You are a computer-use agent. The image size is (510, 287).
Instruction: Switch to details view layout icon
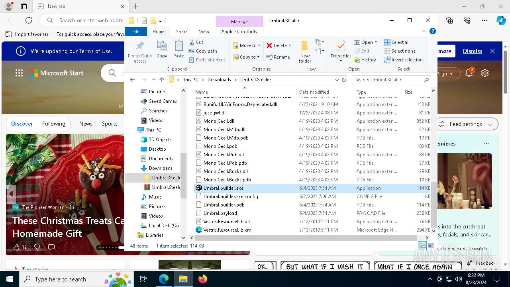[x=422, y=246]
